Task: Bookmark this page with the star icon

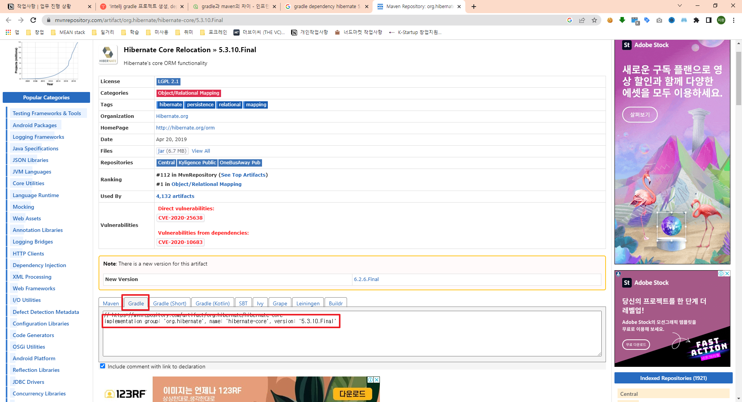Action: [594, 20]
